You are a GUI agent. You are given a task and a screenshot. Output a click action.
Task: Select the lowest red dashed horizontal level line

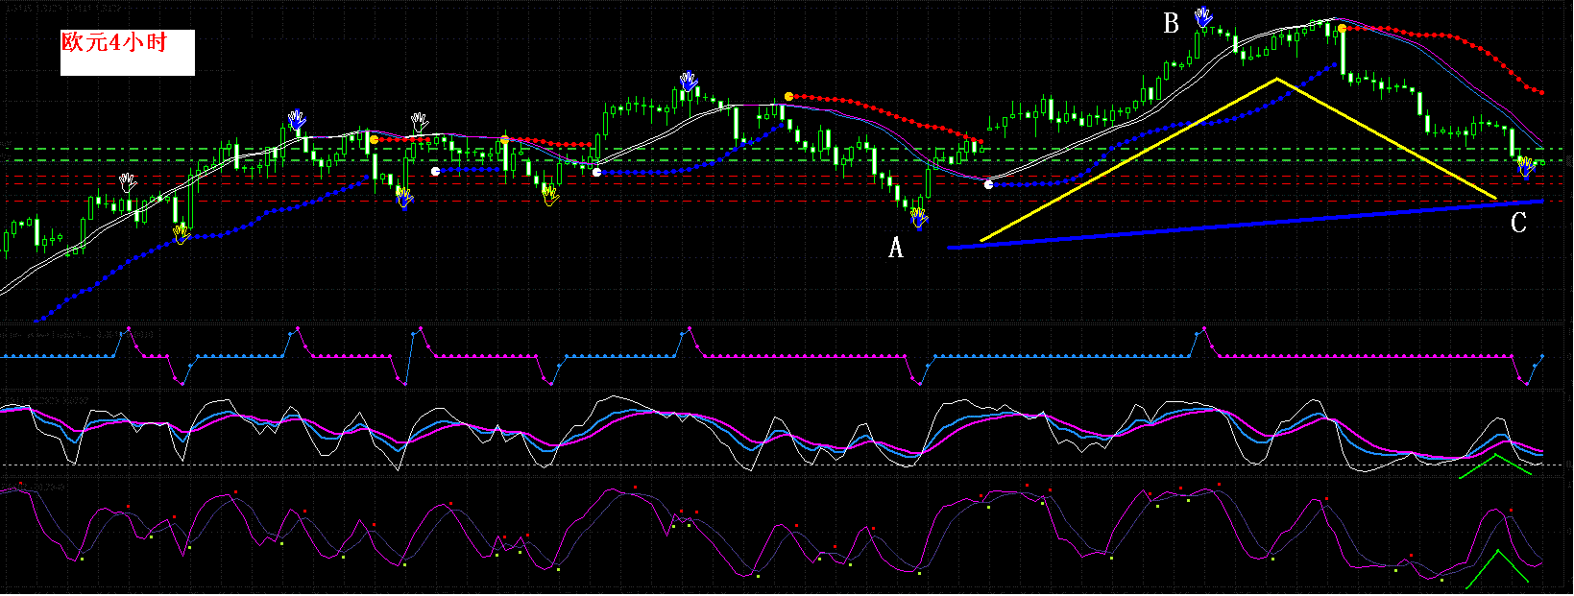point(787,201)
